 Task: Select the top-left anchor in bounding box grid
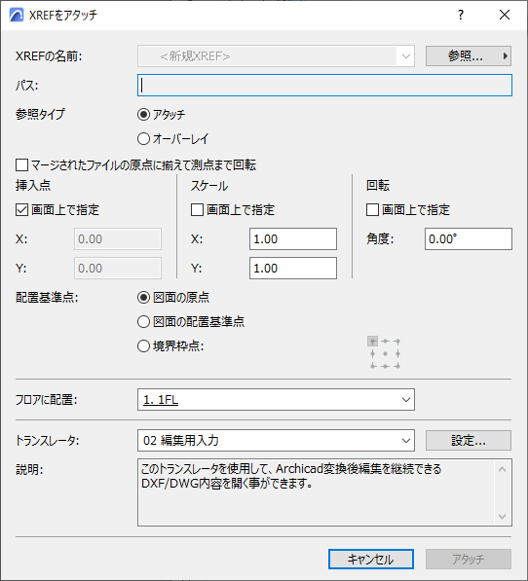pyautogui.click(x=373, y=342)
